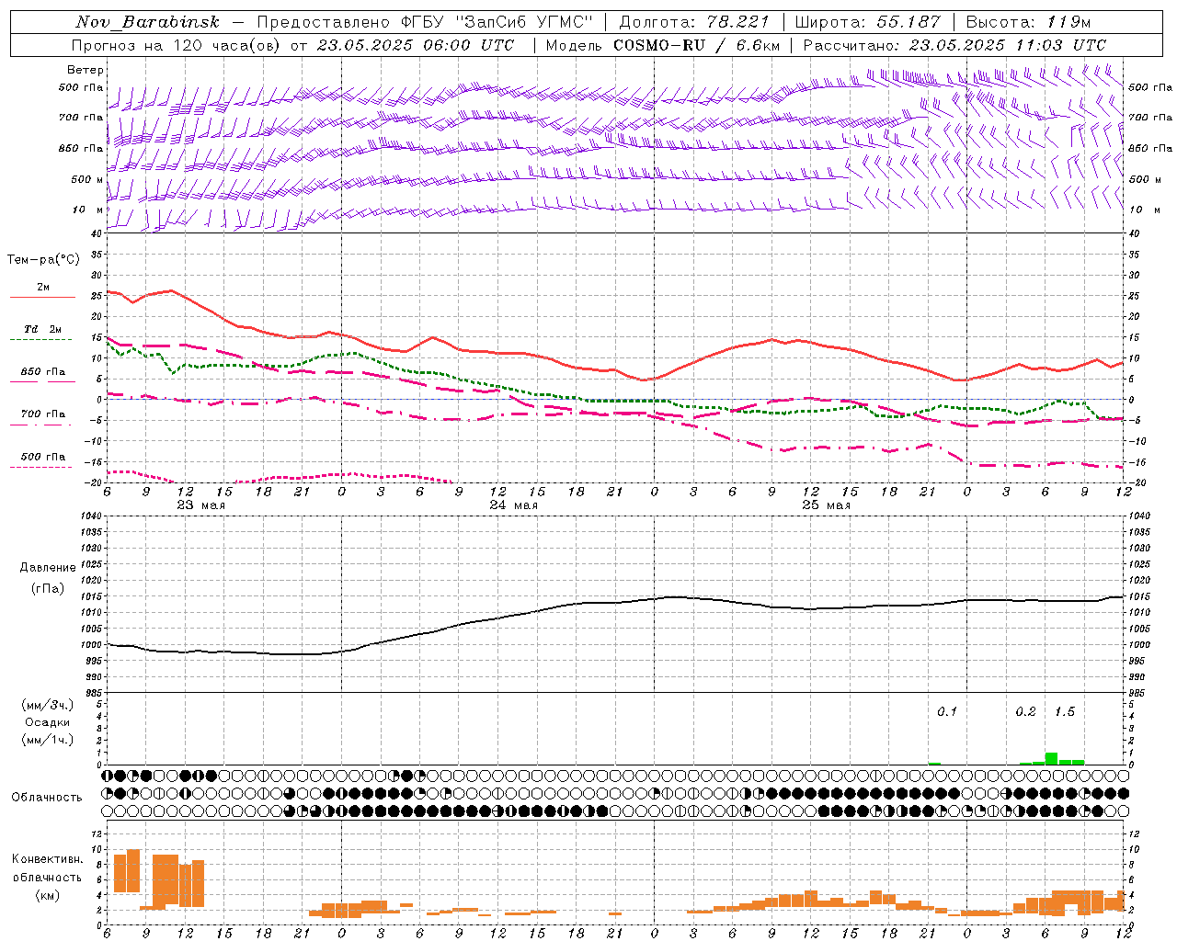Click the Широта: 55.187 value

click(867, 22)
